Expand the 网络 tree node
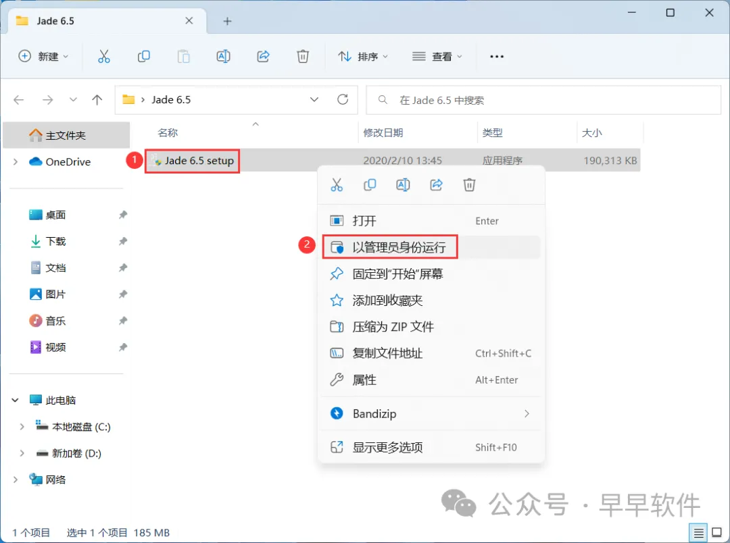Image resolution: width=730 pixels, height=543 pixels. (x=16, y=480)
